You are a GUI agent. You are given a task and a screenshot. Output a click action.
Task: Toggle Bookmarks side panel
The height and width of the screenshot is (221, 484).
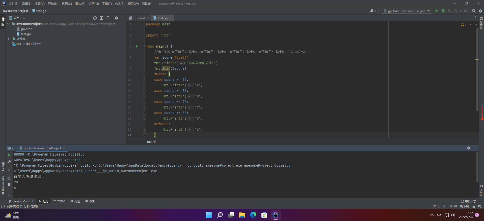[x=3, y=185]
